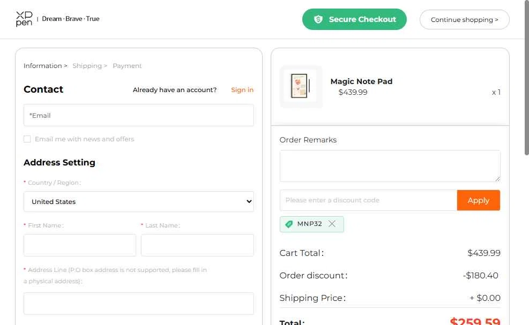Go to the Payment step
Screen dimensions: 529x325
click(x=127, y=66)
